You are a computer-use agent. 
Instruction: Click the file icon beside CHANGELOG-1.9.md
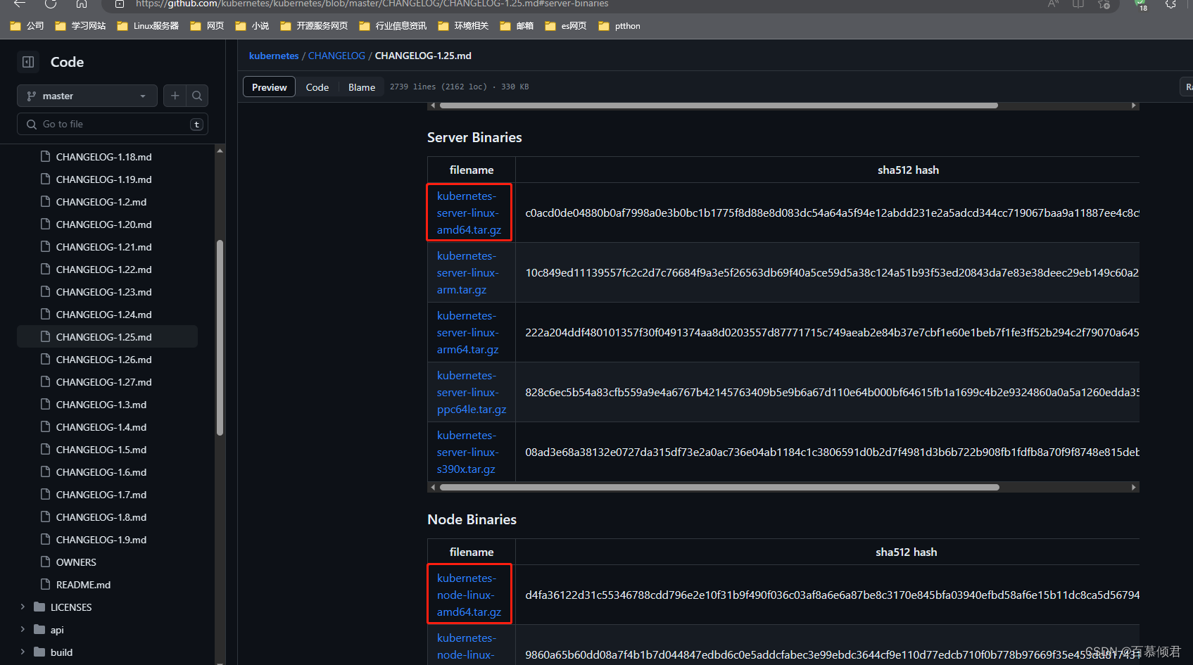(46, 539)
